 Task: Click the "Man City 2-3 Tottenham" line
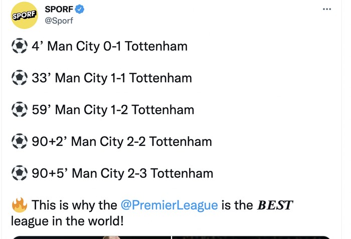(x=142, y=173)
